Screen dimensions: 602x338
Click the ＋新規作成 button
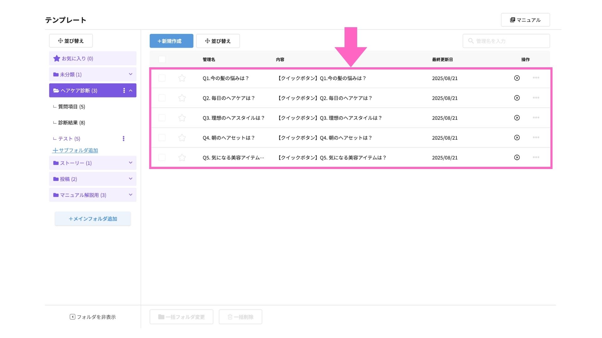point(171,41)
